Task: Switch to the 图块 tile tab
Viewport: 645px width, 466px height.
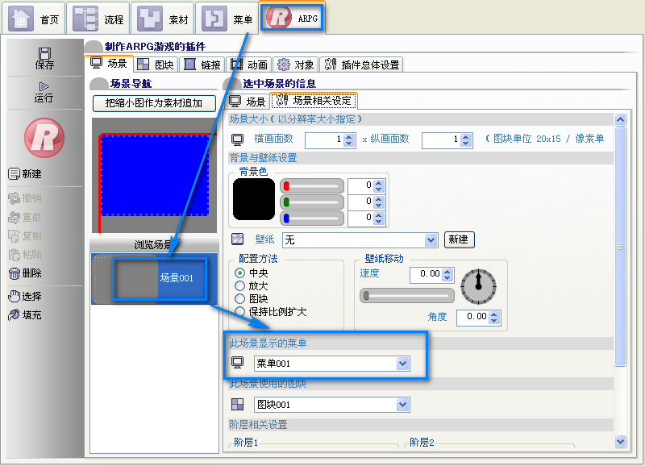Action: coord(156,64)
